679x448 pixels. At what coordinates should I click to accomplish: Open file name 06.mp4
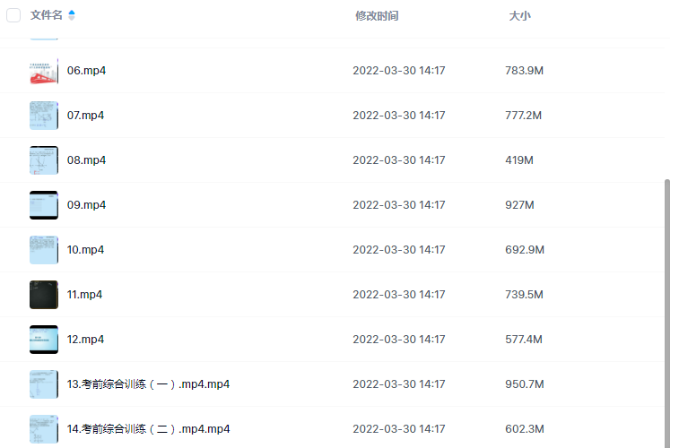(x=86, y=71)
